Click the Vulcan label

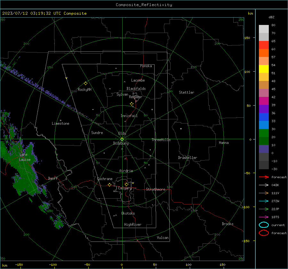click(163, 238)
